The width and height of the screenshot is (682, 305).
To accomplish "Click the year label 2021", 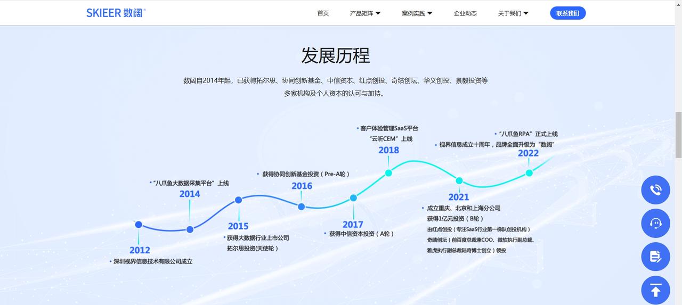I will pos(459,197).
